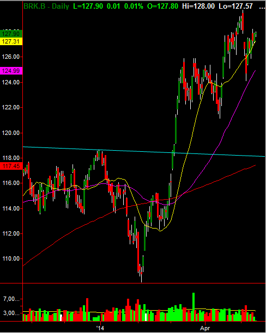Click the ellipsis after Lo=127.57
The image size is (266, 333).
(x=262, y=7)
